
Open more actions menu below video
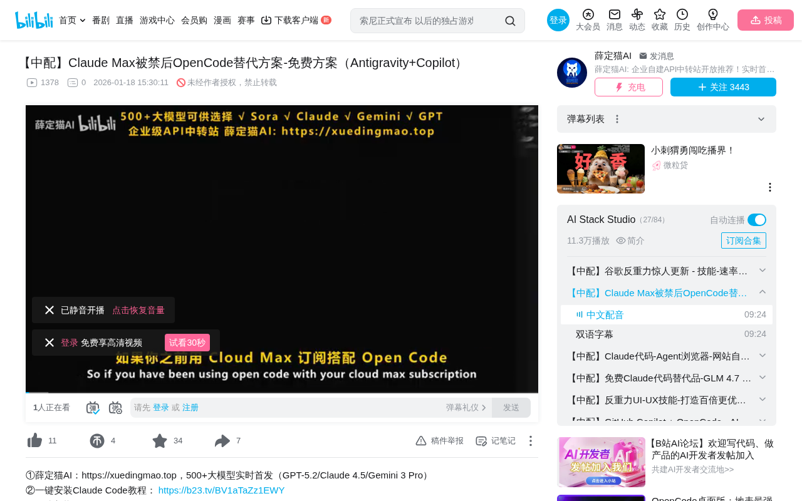pyautogui.click(x=531, y=441)
